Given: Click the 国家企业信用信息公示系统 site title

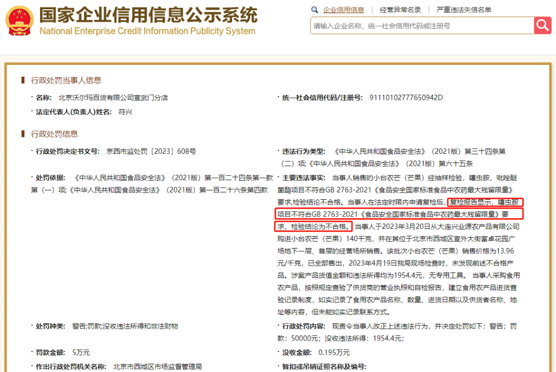Looking at the screenshot, I should pos(148,15).
